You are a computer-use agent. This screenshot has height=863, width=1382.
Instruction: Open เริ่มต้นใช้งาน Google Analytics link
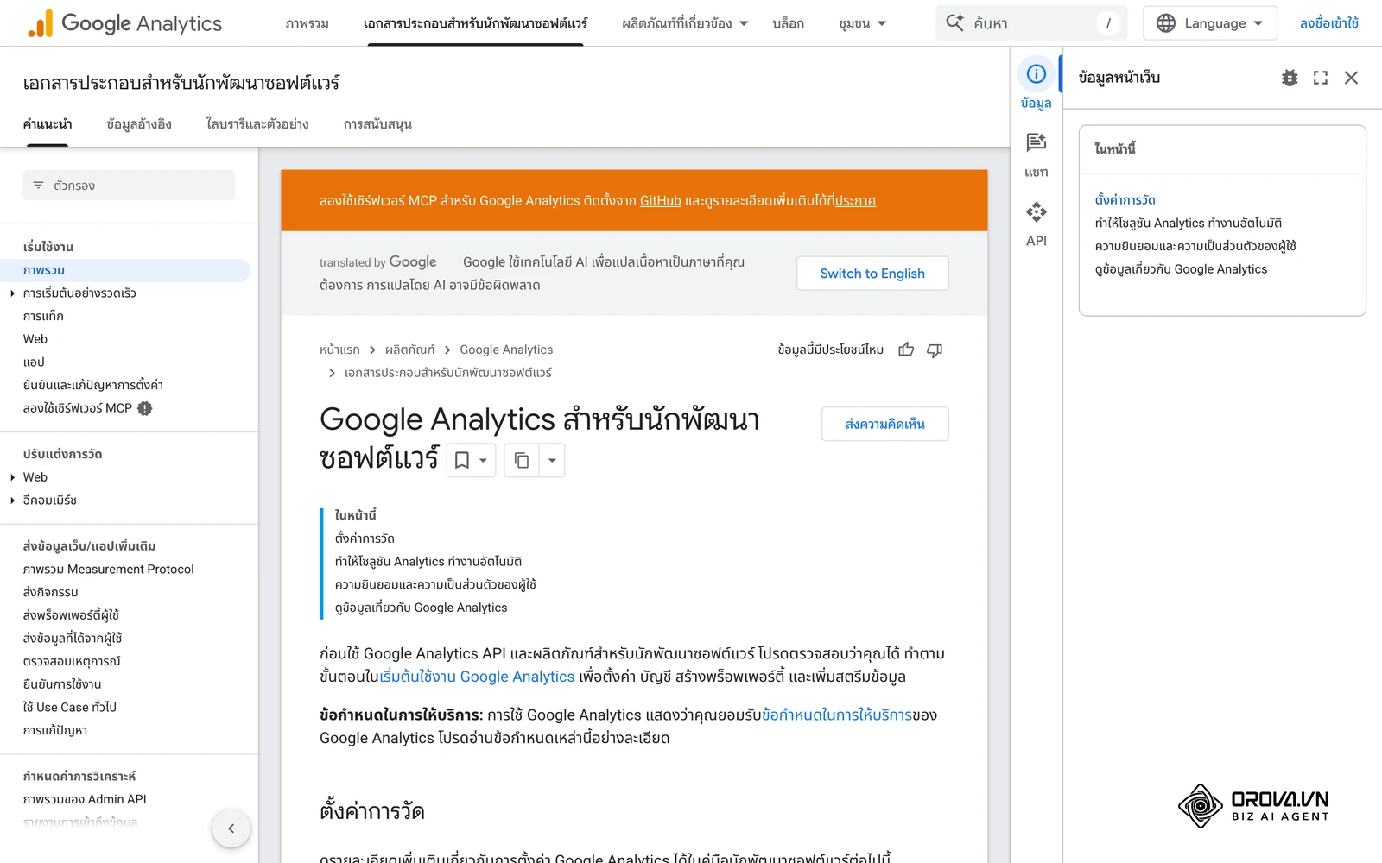(477, 677)
